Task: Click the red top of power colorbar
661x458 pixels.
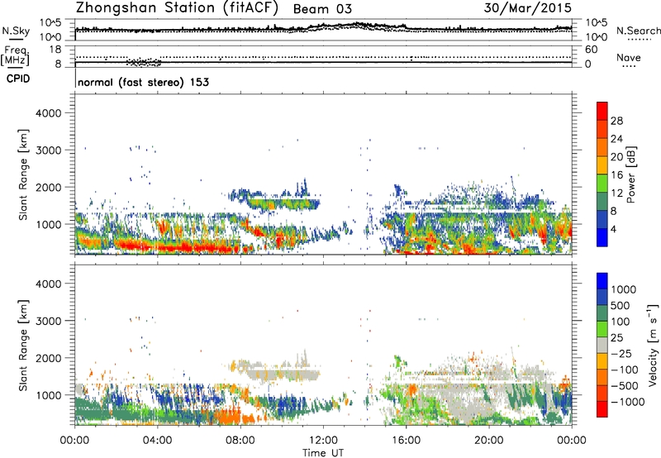Action: click(x=602, y=110)
